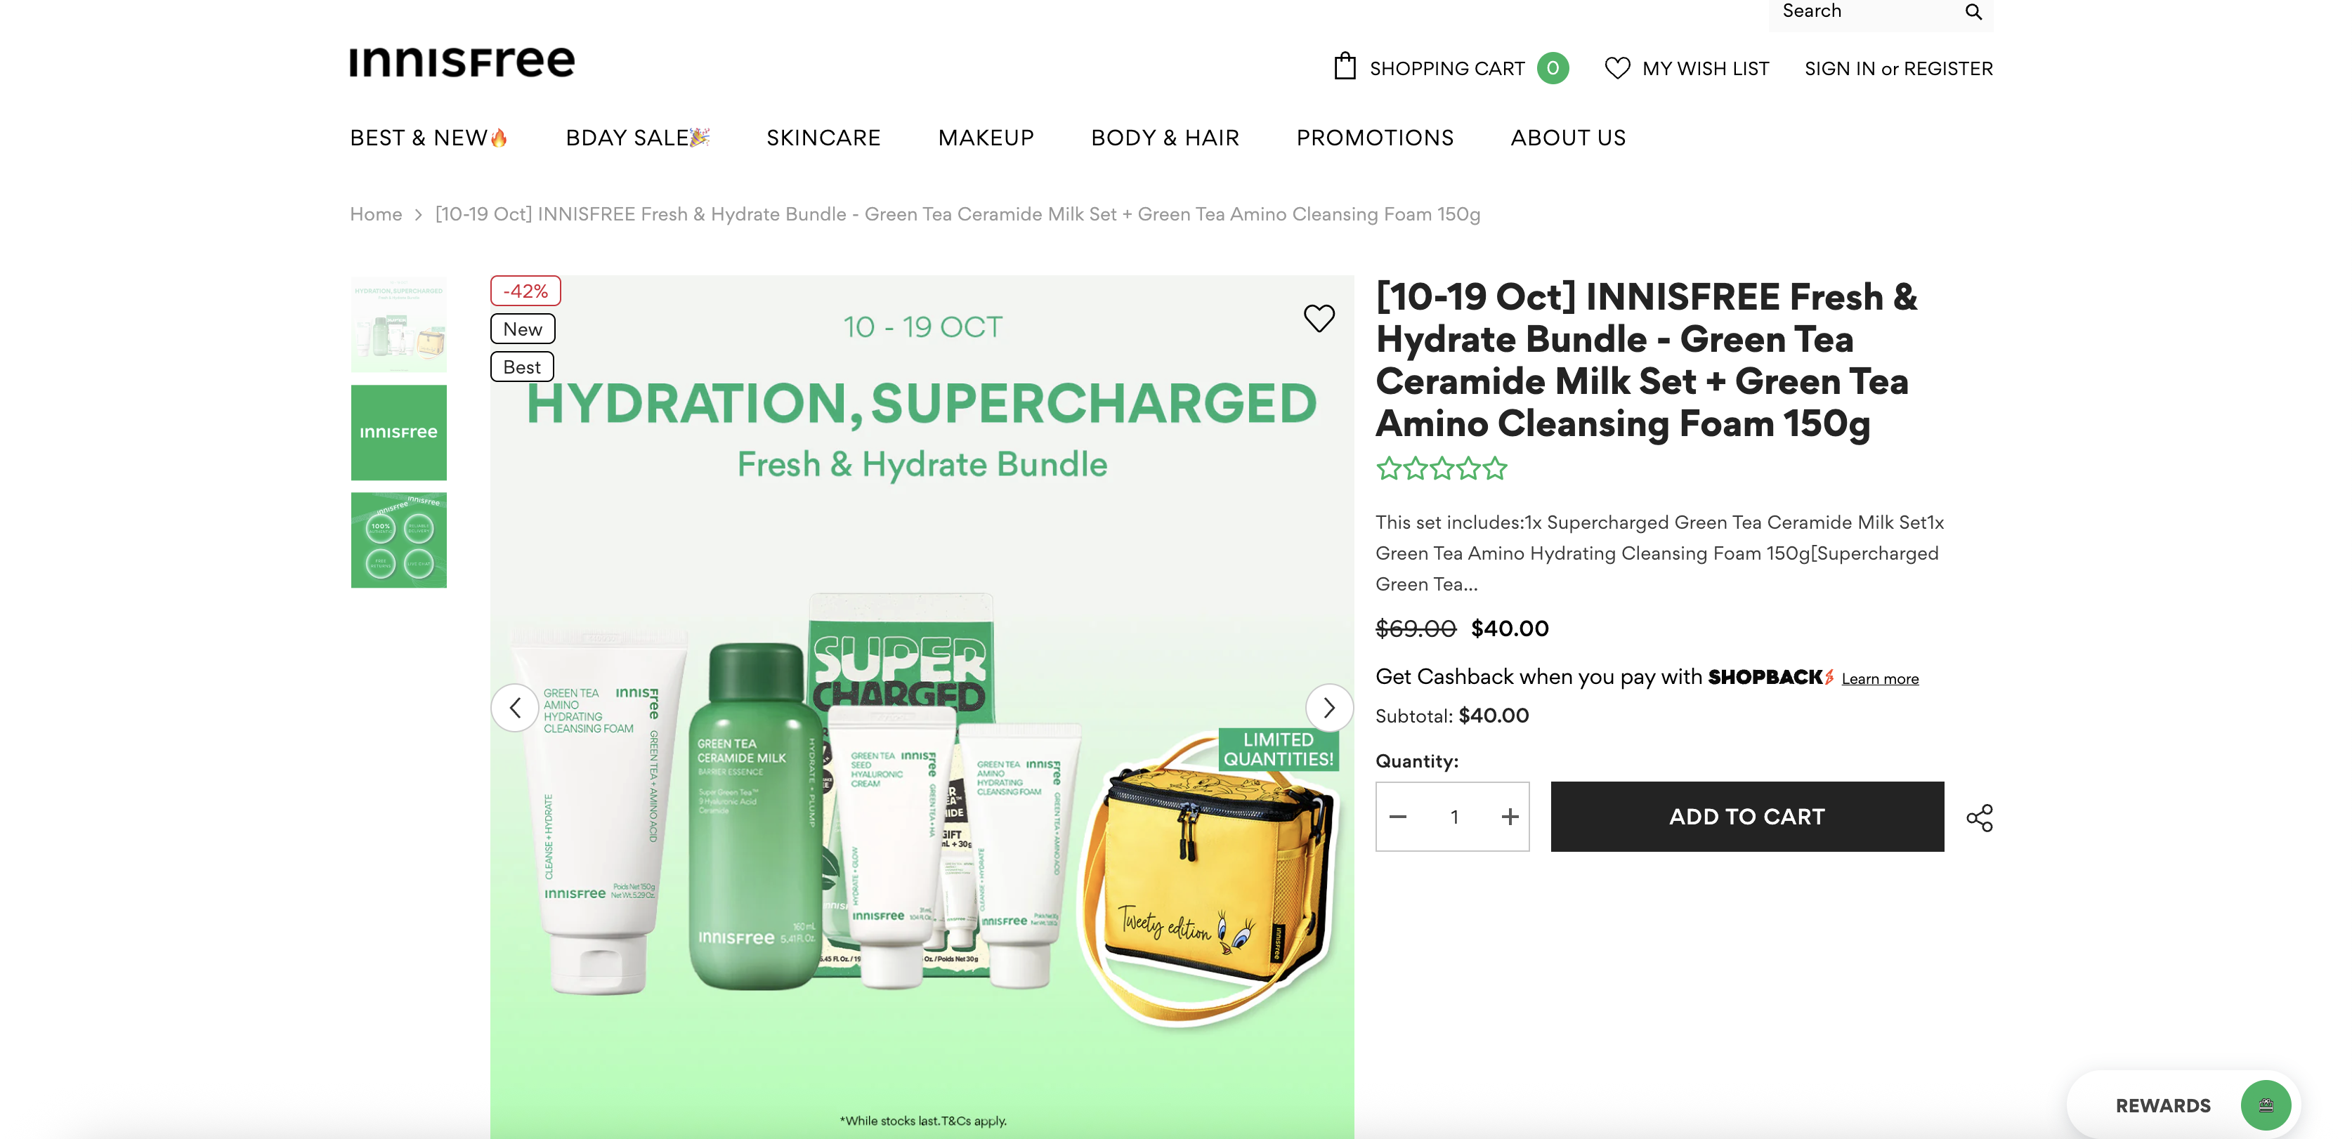2352x1139 pixels.
Task: Click the ADD TO CART button
Action: click(x=1746, y=817)
